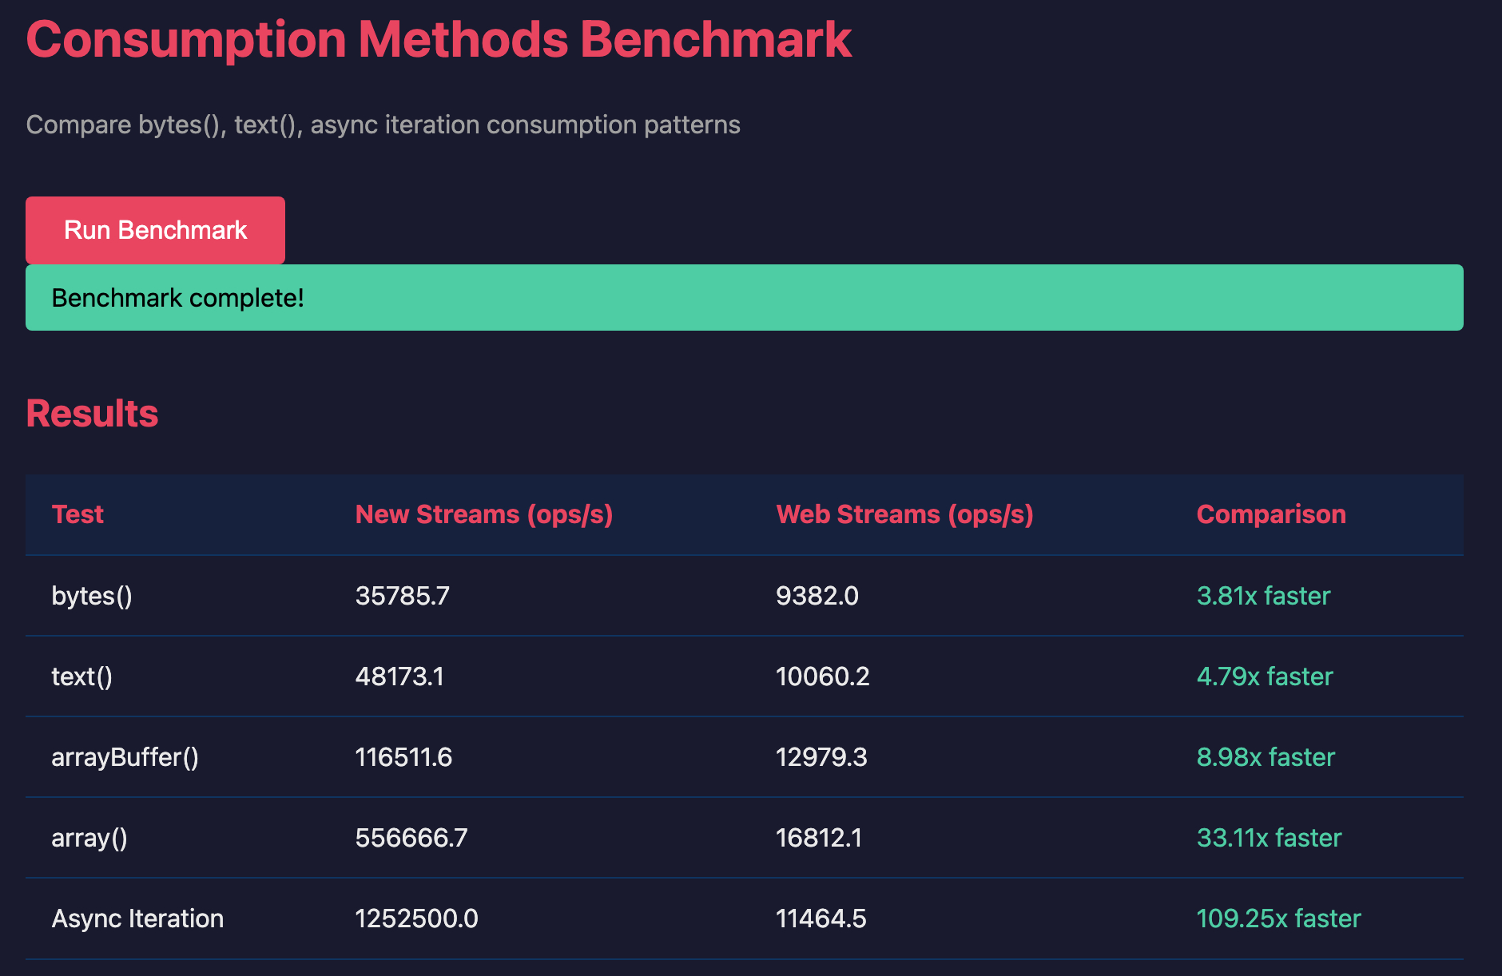Screen dimensions: 1502x976
Task: Select the Comparison column header
Action: (x=1270, y=514)
